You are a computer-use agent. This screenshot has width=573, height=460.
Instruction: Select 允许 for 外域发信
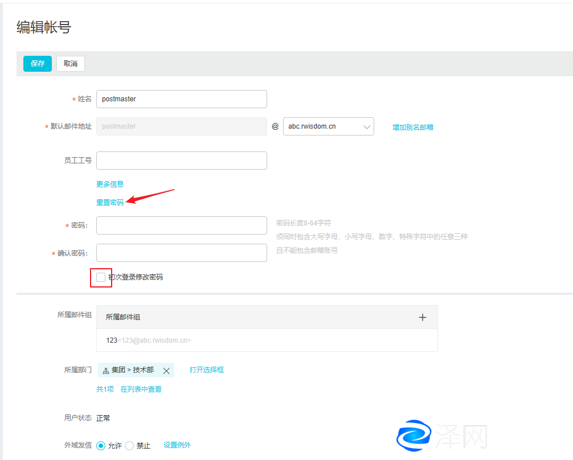(x=101, y=446)
